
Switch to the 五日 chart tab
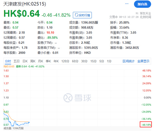tap(16, 61)
